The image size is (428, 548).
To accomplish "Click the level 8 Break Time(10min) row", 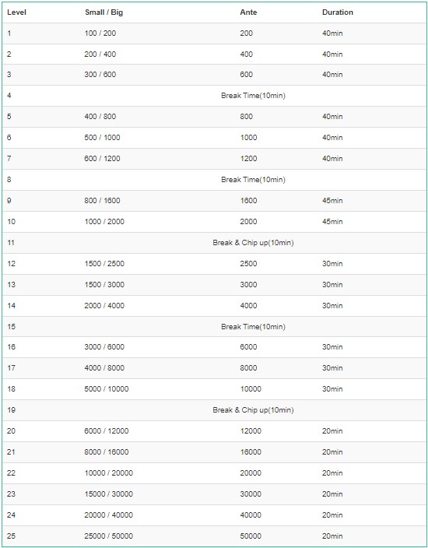I will pos(215,179).
